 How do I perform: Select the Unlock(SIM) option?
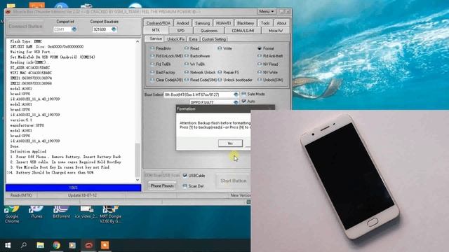click(x=270, y=80)
